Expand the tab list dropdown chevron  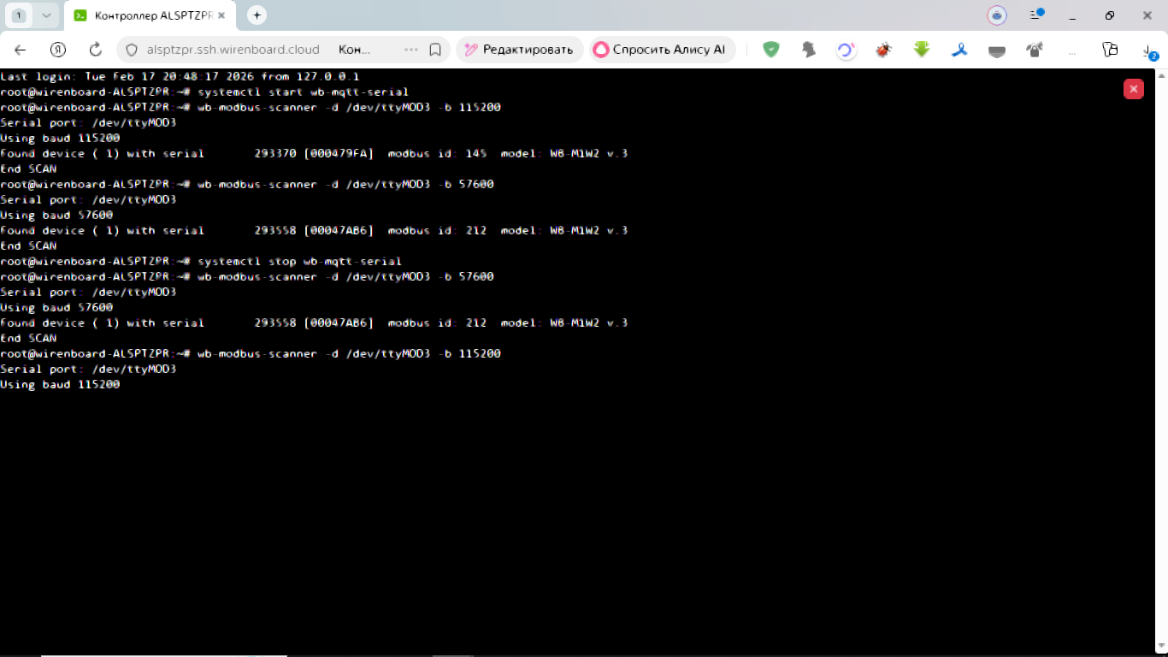pyautogui.click(x=46, y=15)
